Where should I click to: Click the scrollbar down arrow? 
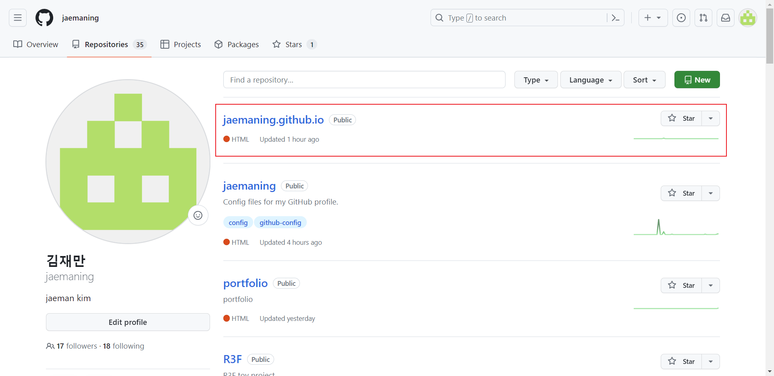(770, 372)
